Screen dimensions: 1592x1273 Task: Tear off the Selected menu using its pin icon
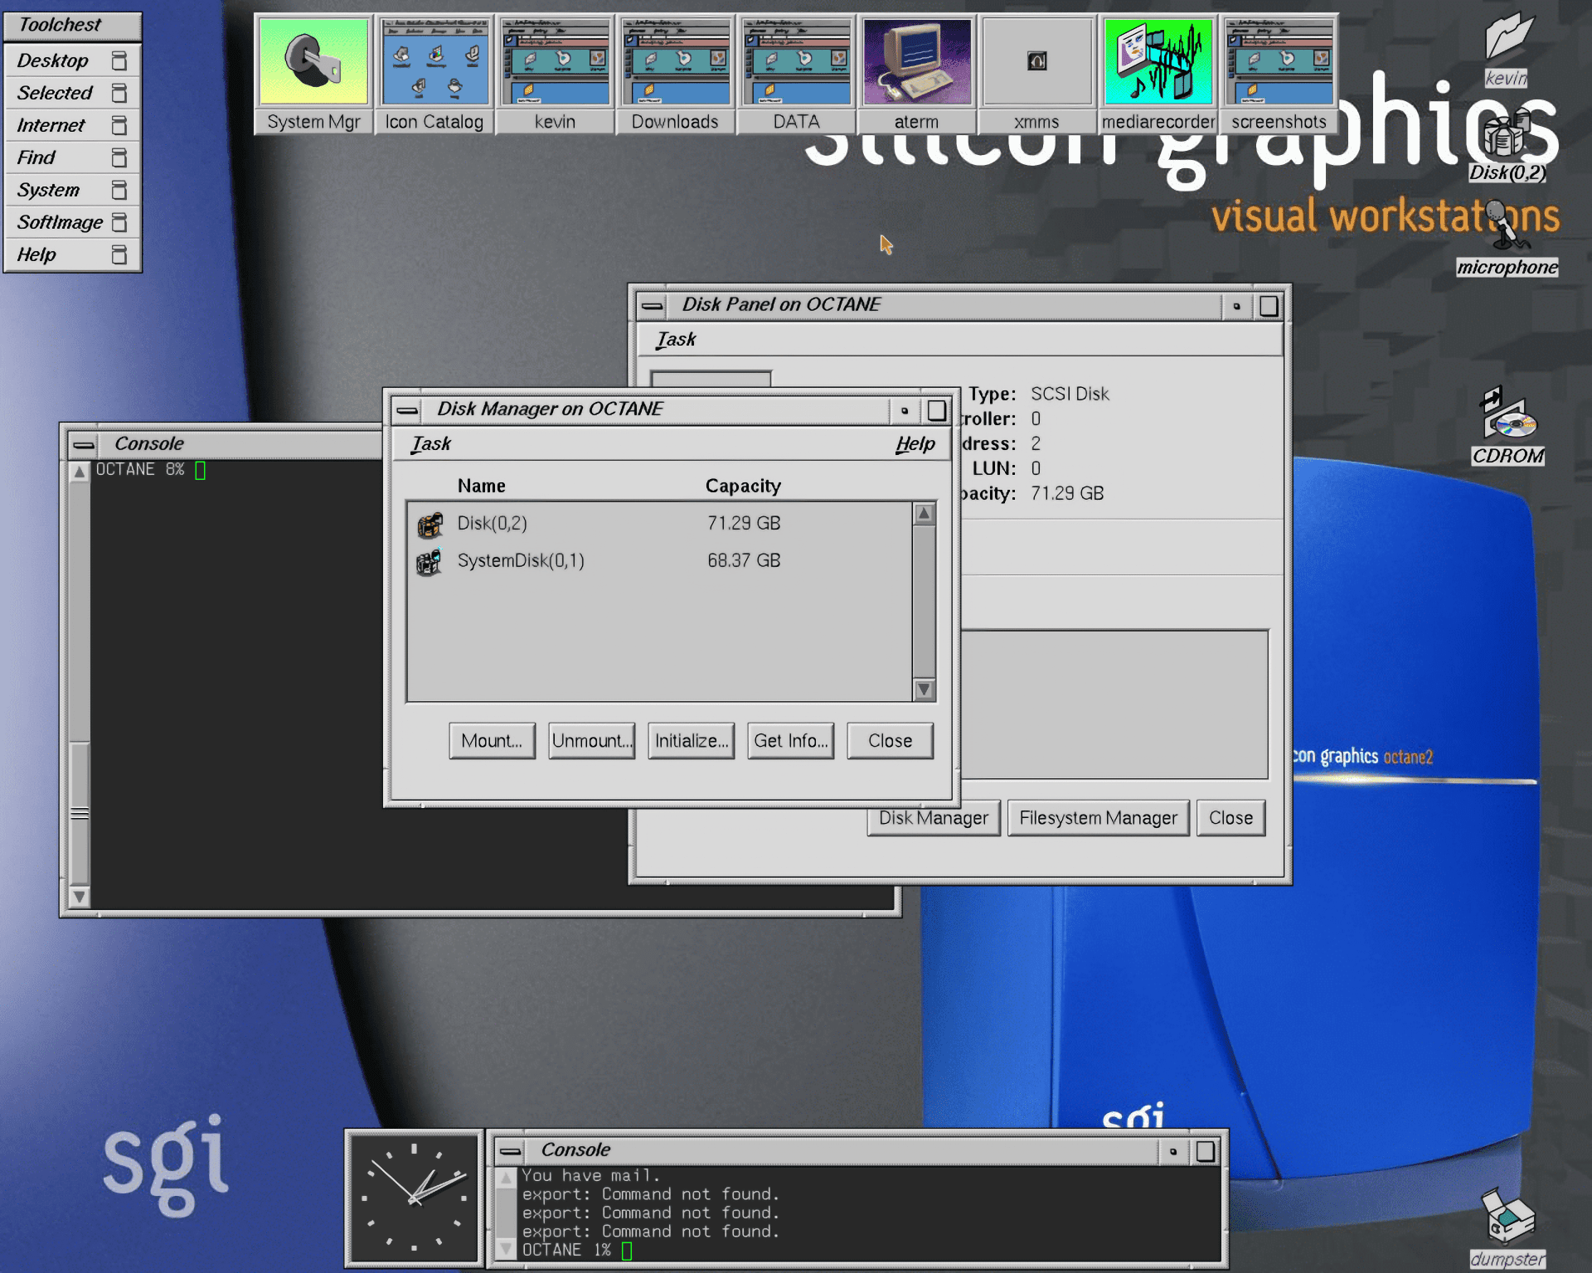pyautogui.click(x=119, y=93)
